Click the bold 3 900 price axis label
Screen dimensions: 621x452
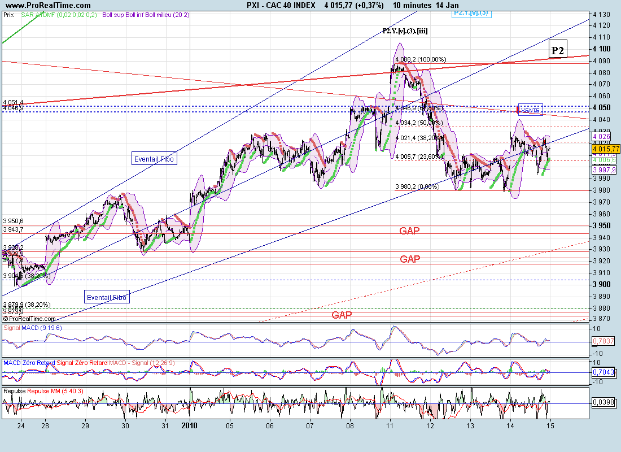602,284
